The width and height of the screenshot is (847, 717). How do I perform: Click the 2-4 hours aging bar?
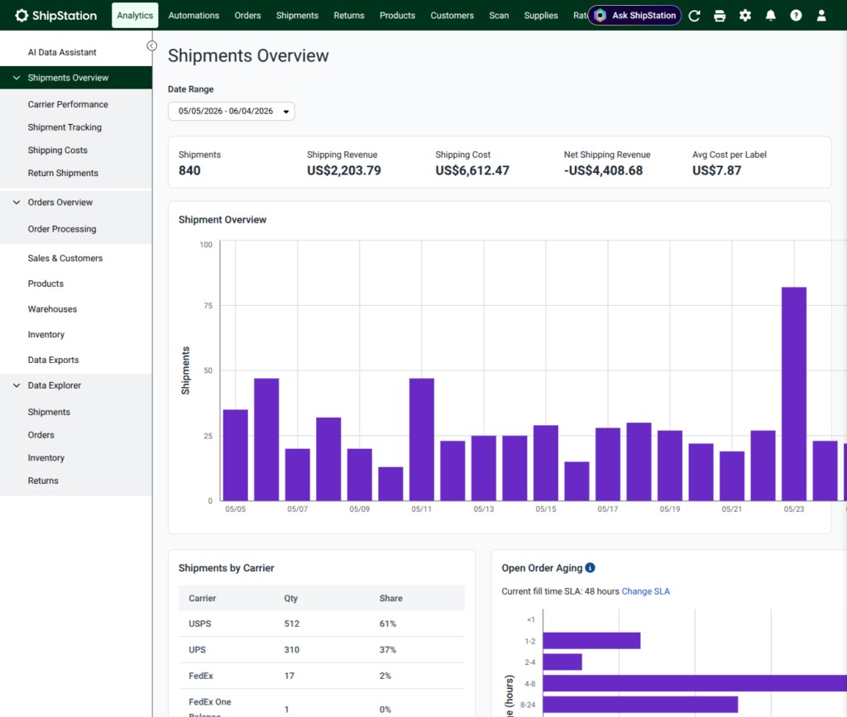point(562,662)
